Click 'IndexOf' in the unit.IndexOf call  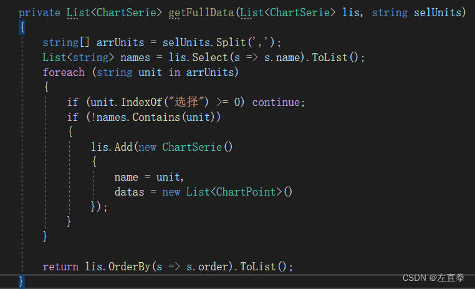point(142,102)
